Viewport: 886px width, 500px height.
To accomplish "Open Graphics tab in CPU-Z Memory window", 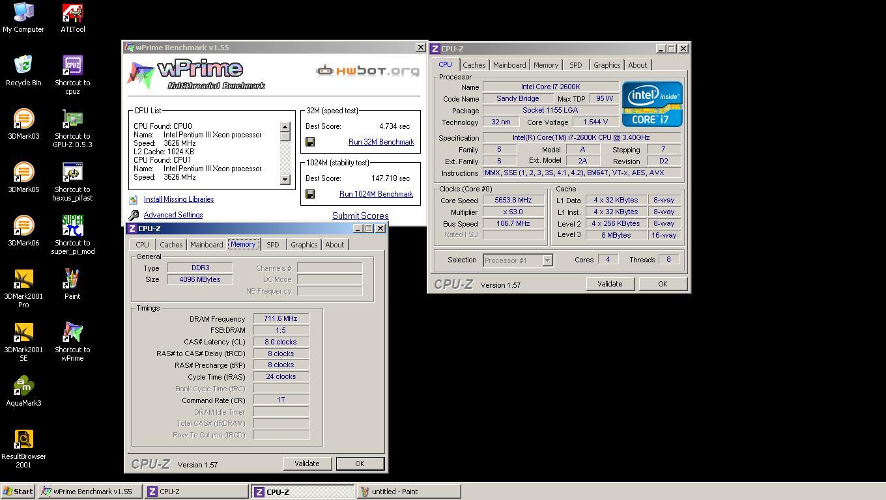I will [x=304, y=245].
